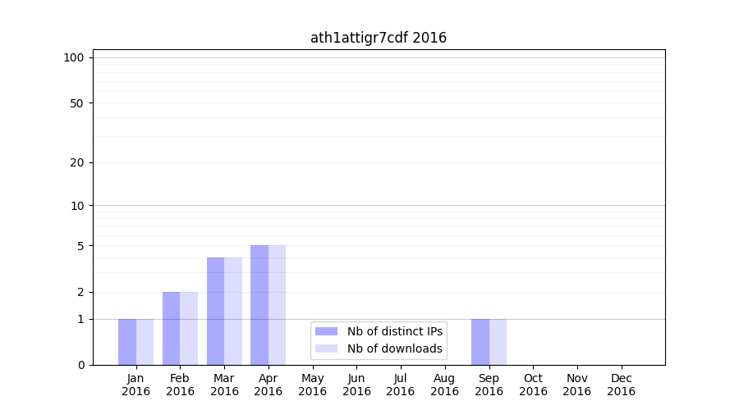The height and width of the screenshot is (410, 739).
Task: Select the lighter downloads bar for April
Action: 277,305
